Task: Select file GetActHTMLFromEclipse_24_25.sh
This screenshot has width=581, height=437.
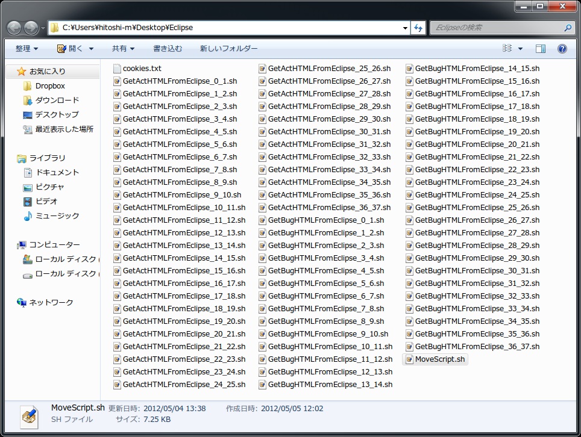Action: [x=180, y=385]
